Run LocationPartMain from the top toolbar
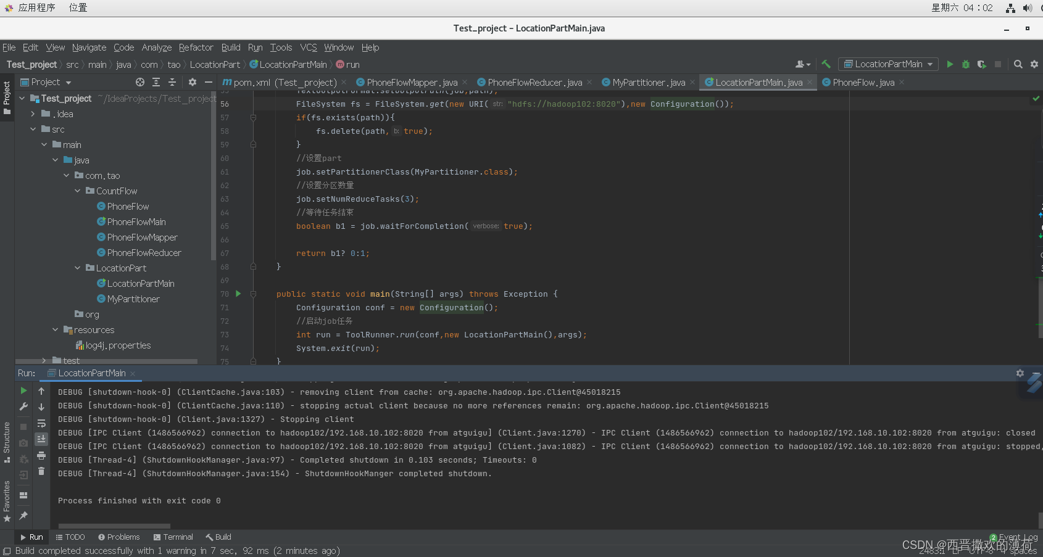The height and width of the screenshot is (557, 1043). coord(950,64)
